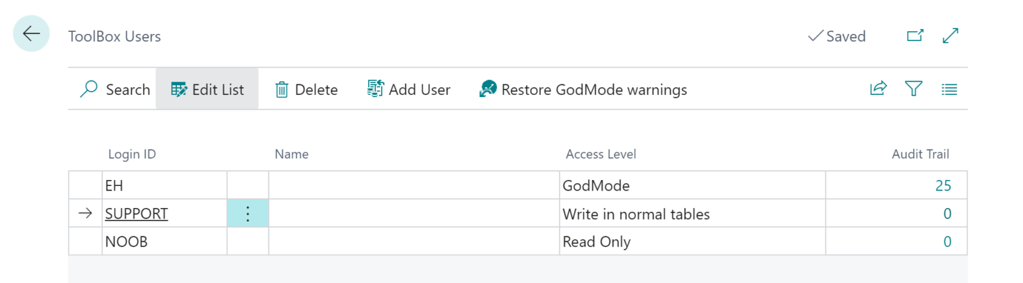Expand page to full width arrows

click(x=950, y=36)
